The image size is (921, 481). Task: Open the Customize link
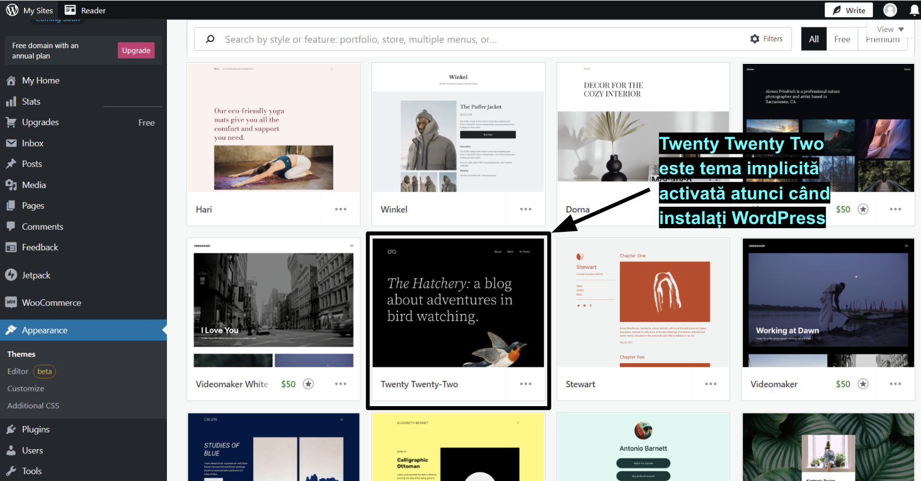tap(26, 388)
